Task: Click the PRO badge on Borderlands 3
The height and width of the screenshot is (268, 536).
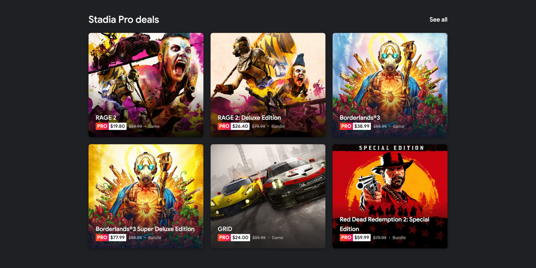Action: [346, 126]
